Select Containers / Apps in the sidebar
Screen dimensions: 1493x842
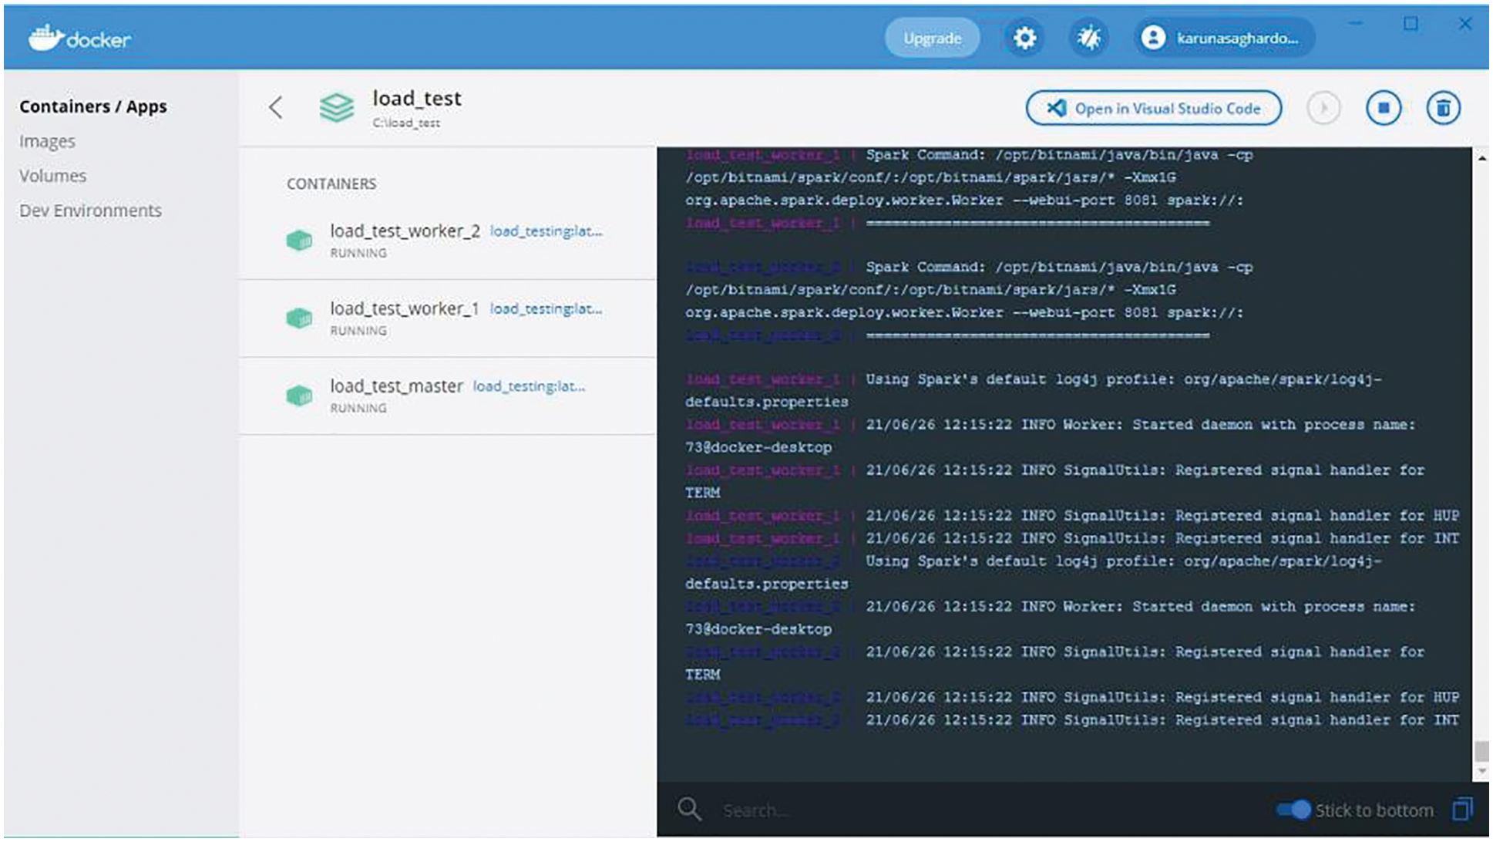[92, 106]
